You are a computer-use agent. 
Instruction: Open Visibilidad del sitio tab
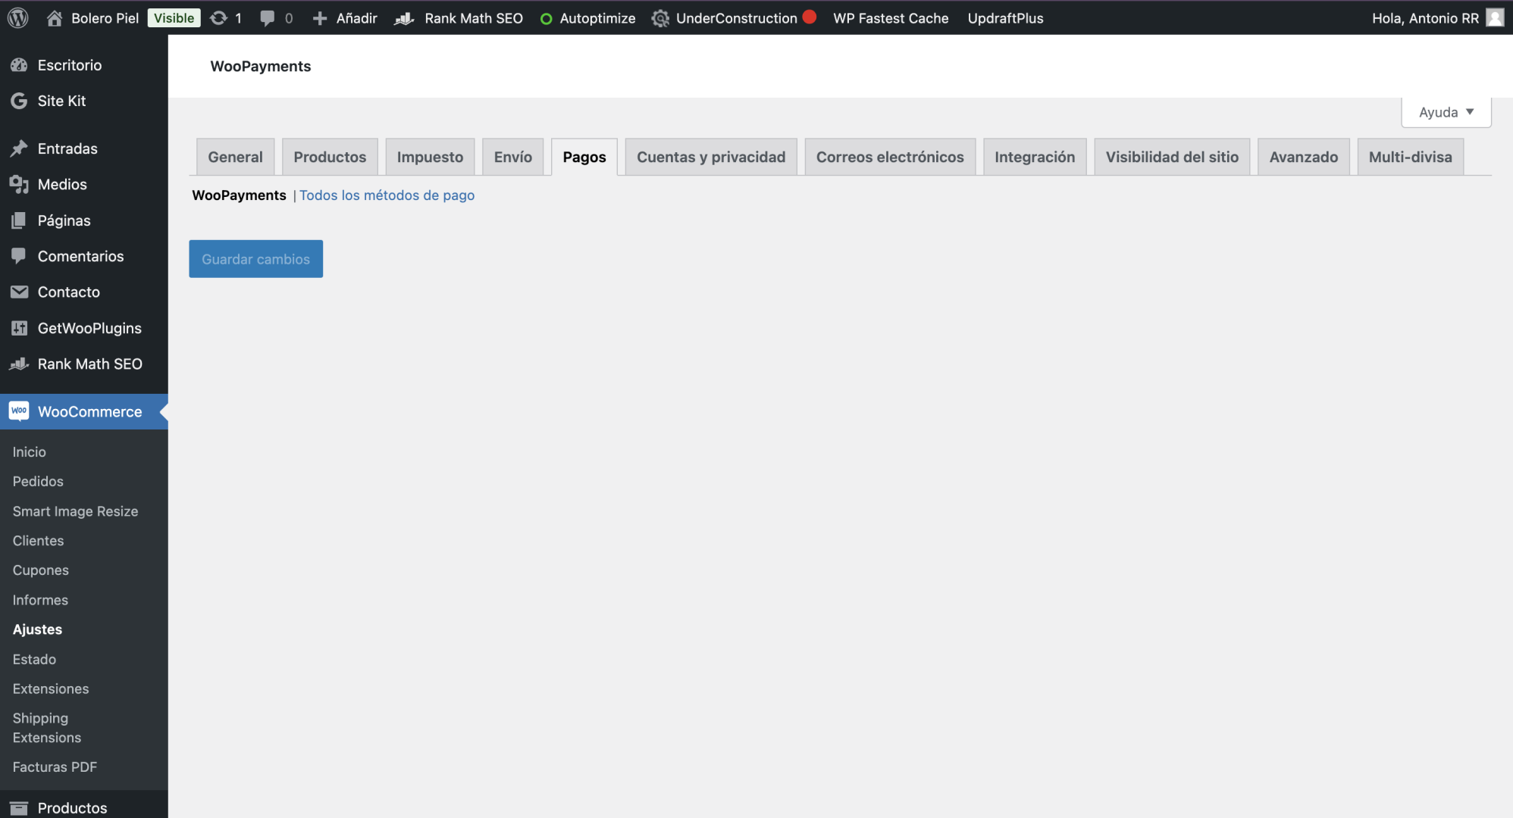pyautogui.click(x=1172, y=157)
